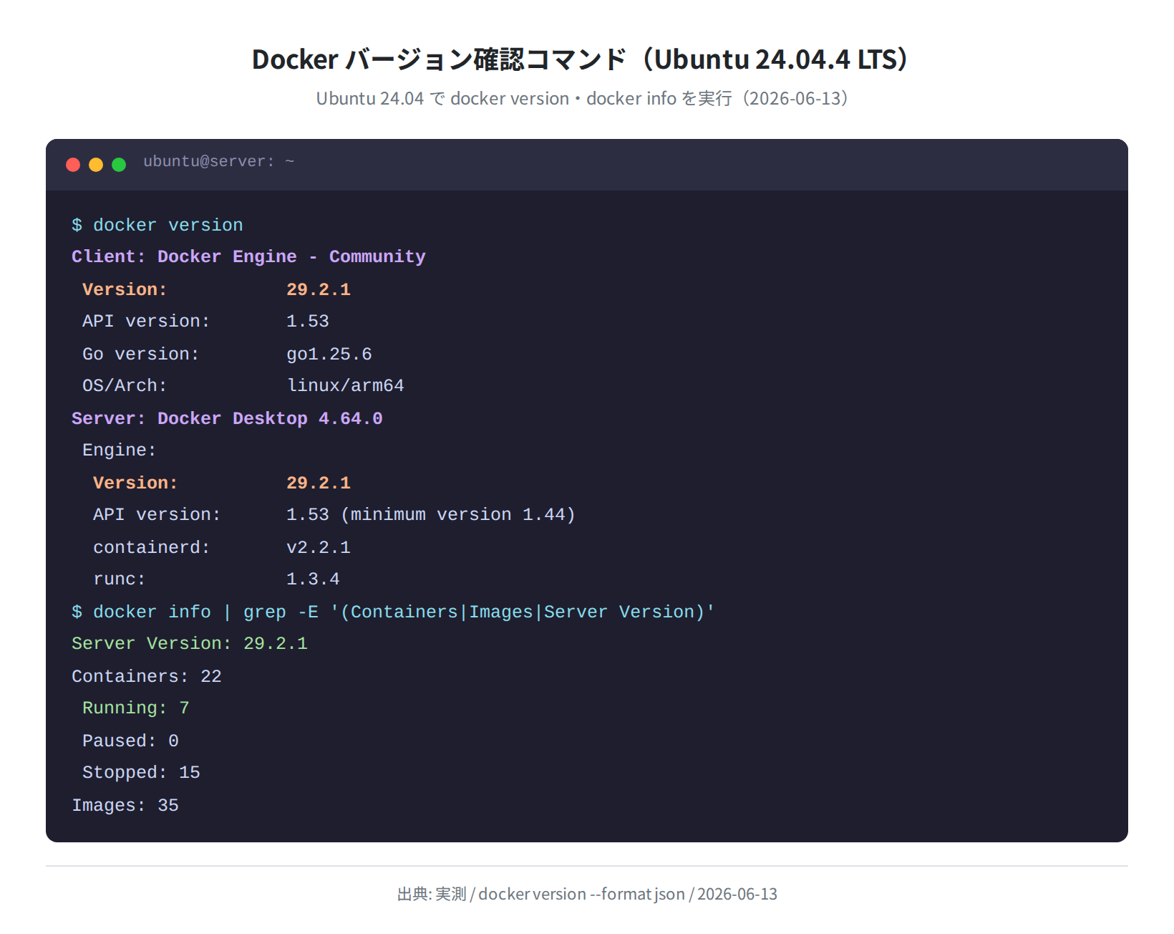The image size is (1174, 934).
Task: Select the terminal title 'ubuntu@server: ~'
Action: coord(218,162)
